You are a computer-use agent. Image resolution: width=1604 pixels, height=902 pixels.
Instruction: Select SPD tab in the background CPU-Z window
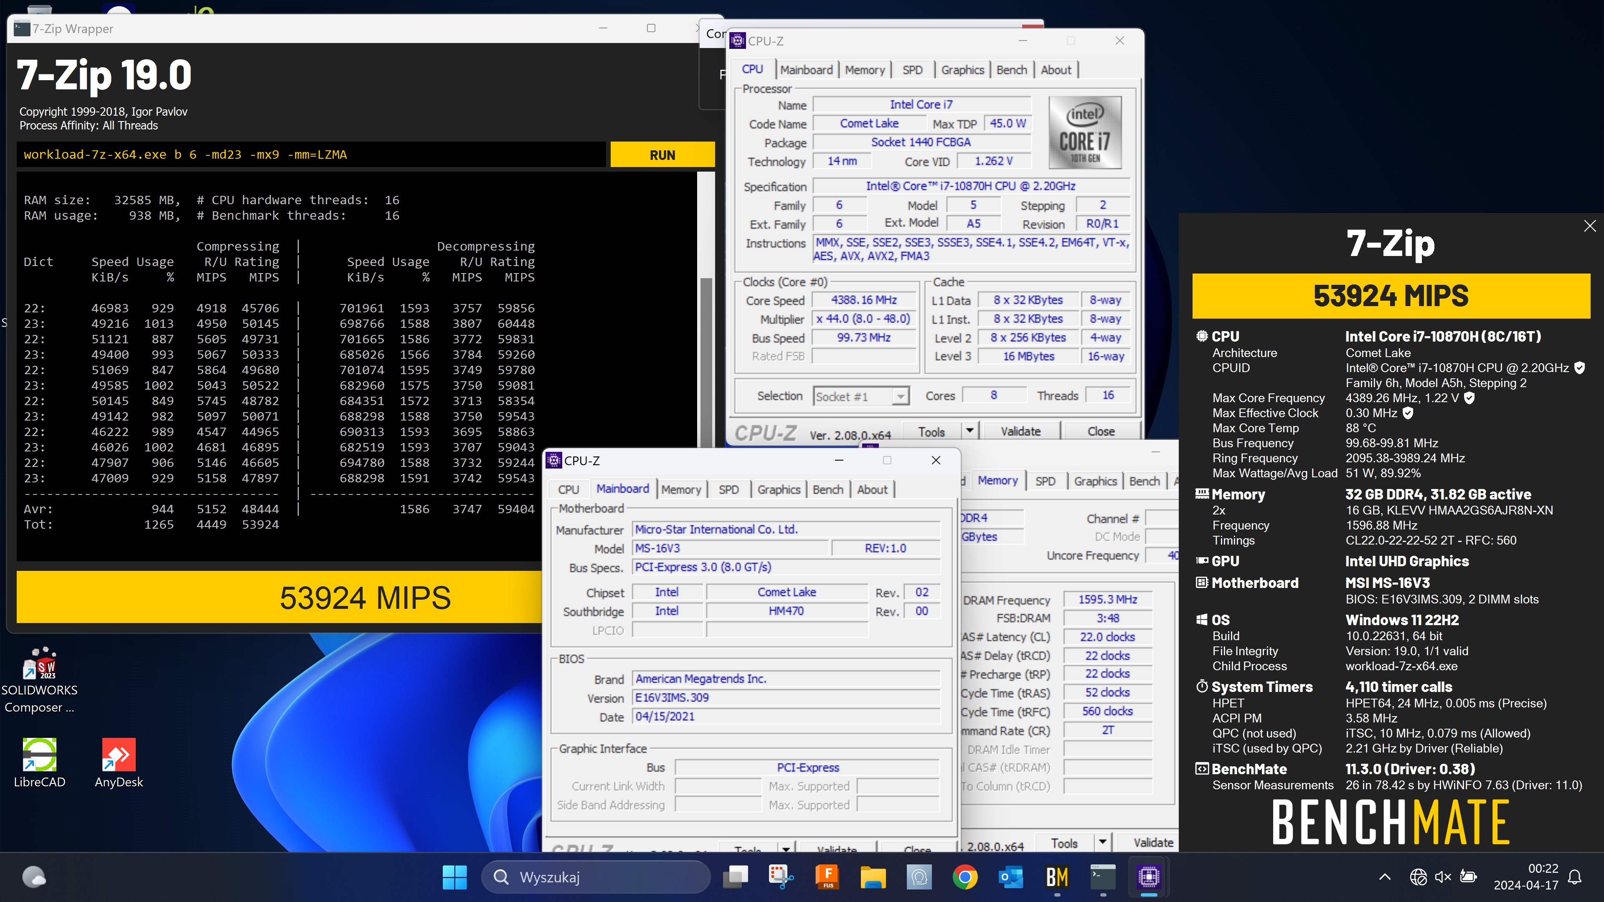[x=1045, y=481]
